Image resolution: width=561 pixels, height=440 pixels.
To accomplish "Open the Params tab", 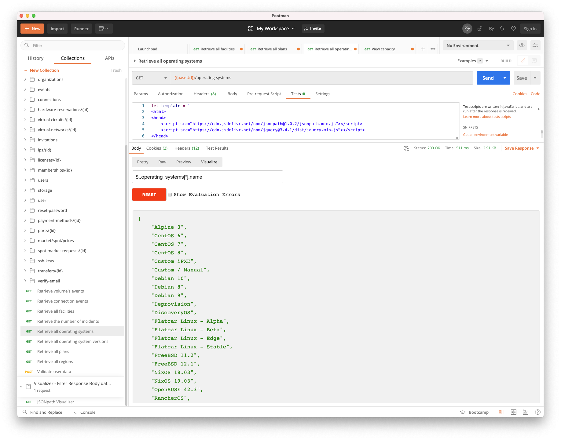I will pos(141,94).
